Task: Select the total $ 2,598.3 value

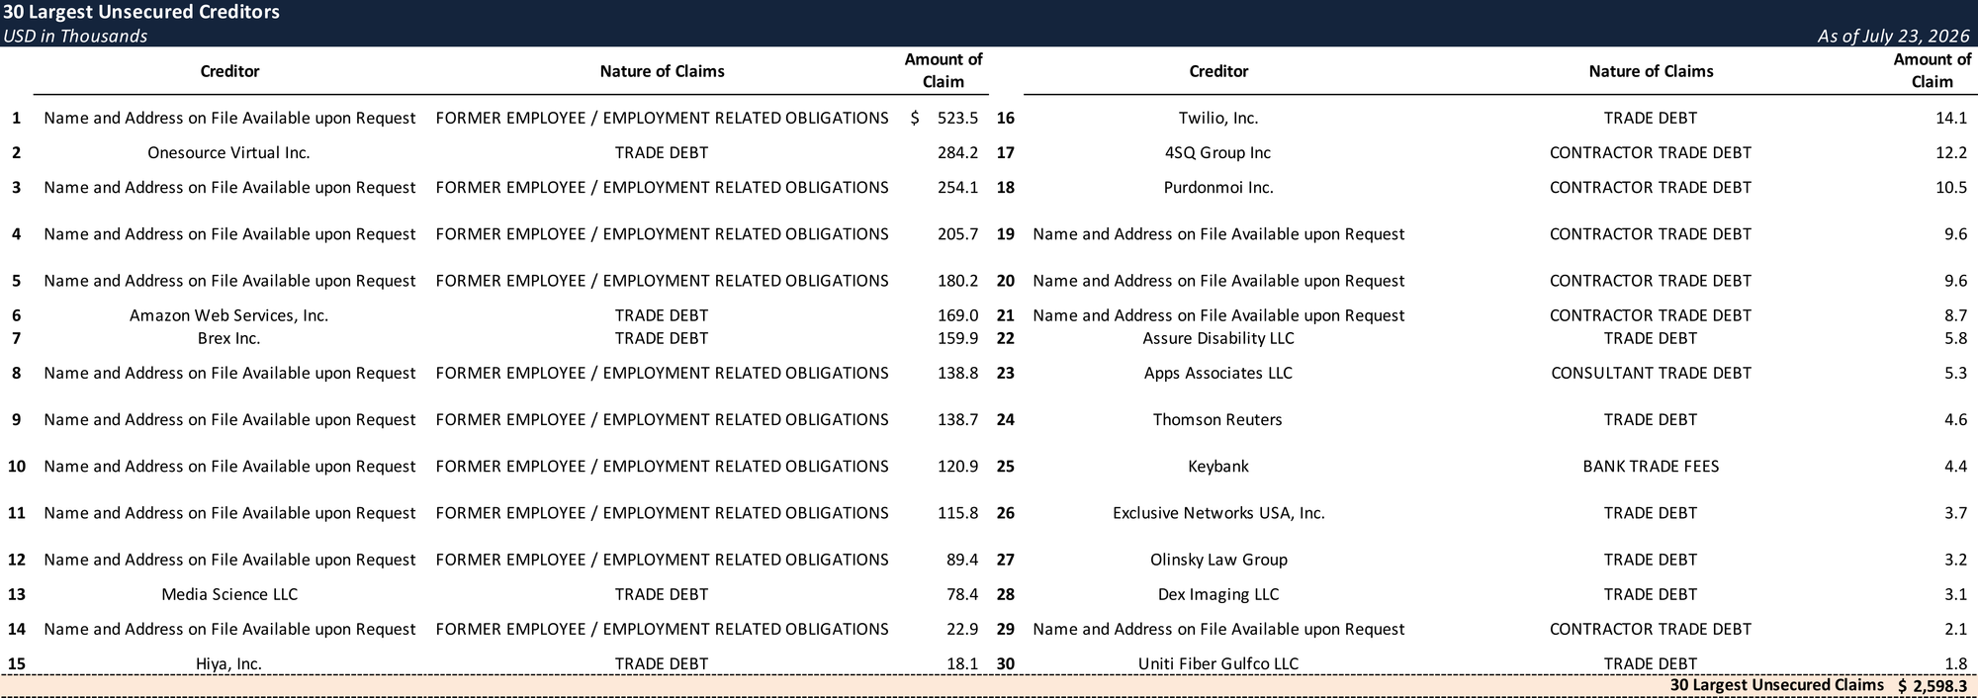Action: tap(1933, 686)
